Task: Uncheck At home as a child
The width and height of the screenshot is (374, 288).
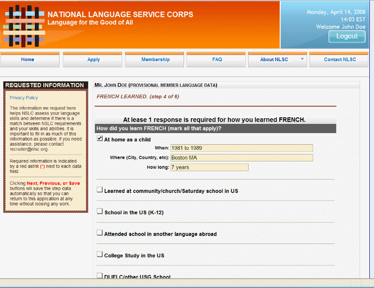Action: click(100, 138)
